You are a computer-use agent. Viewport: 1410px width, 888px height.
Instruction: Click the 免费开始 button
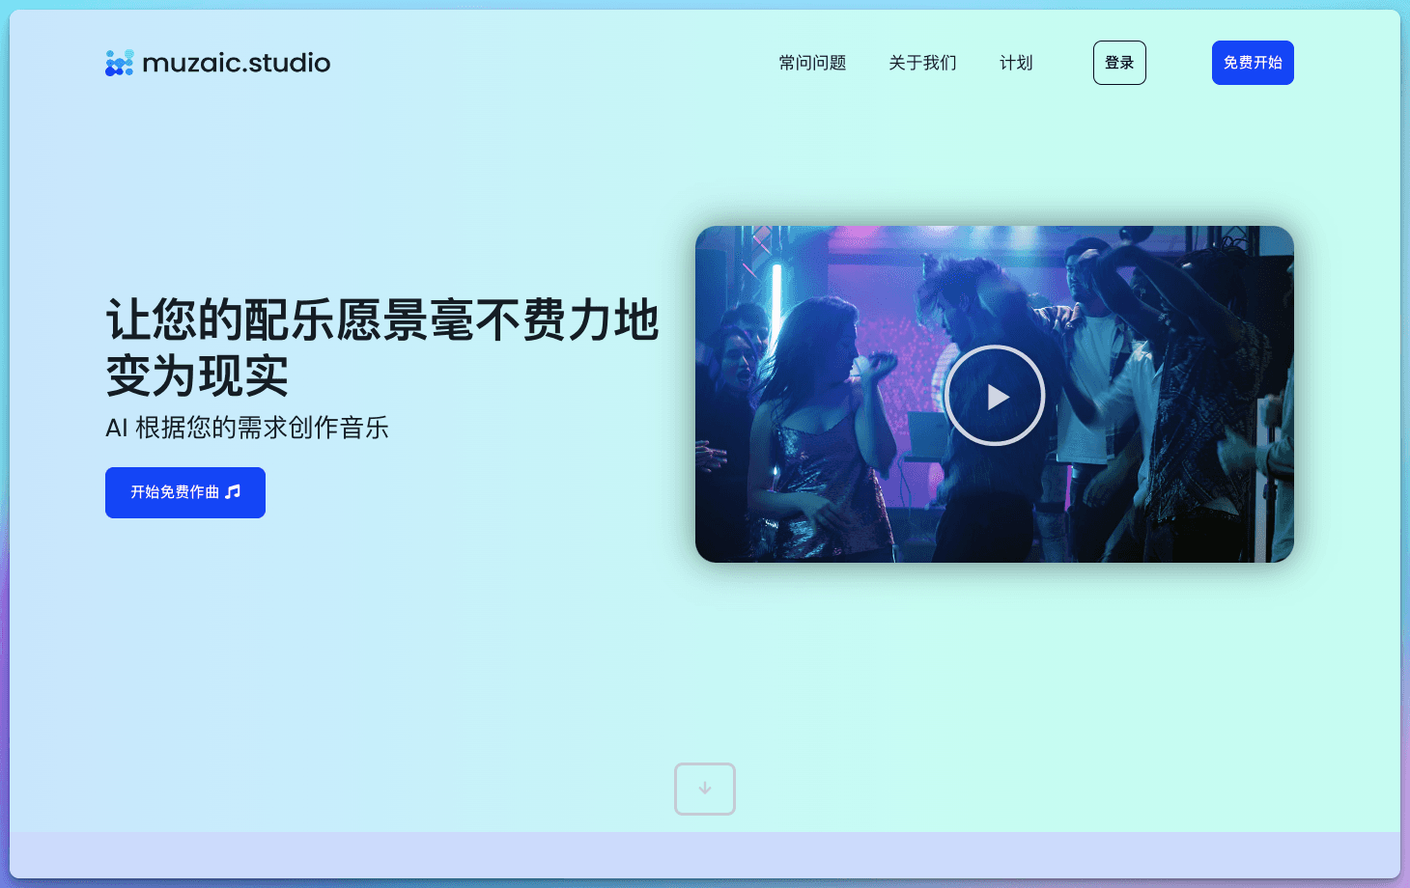tap(1253, 63)
